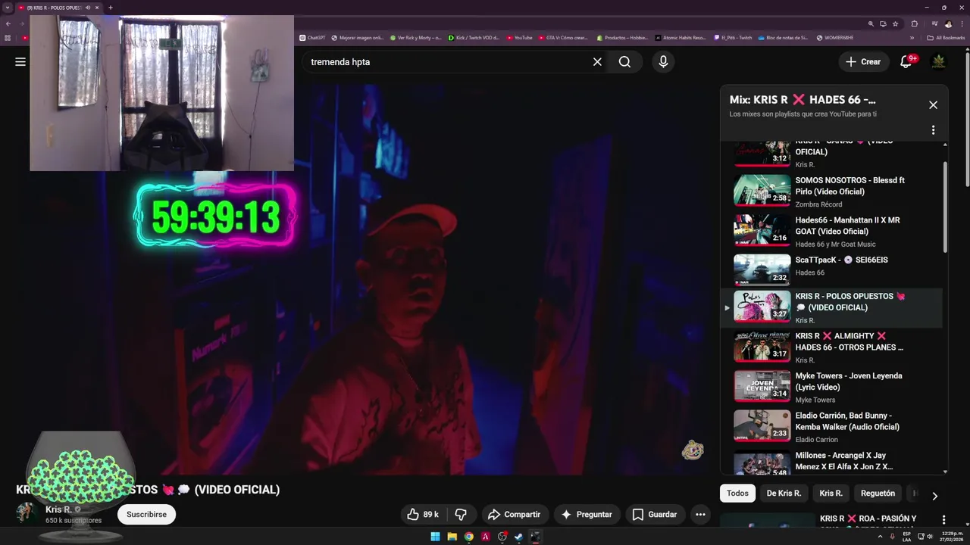The height and width of the screenshot is (545, 970).
Task: Like the video with 89 k thumbs-up
Action: 423,515
